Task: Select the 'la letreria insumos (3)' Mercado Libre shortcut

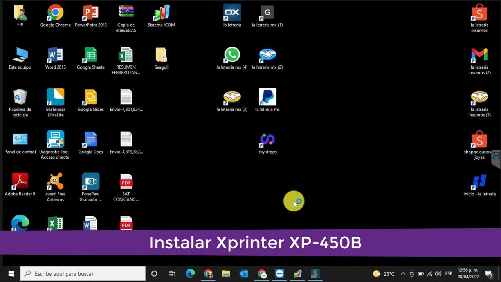Action: coord(479,103)
